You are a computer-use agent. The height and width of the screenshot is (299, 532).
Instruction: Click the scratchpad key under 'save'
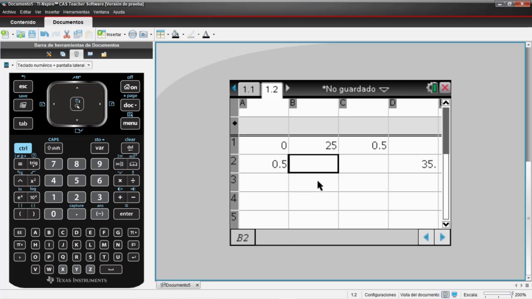(x=23, y=105)
